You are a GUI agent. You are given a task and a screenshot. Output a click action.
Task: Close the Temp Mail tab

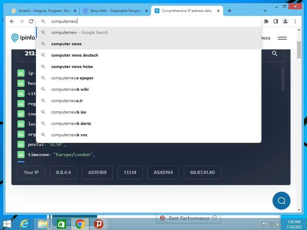pyautogui.click(x=146, y=11)
